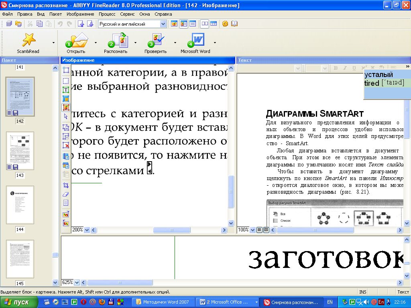The height and width of the screenshot is (308, 411).
Task: Select page 144 thumbnail in Пакет panel
Action: (x=20, y=205)
